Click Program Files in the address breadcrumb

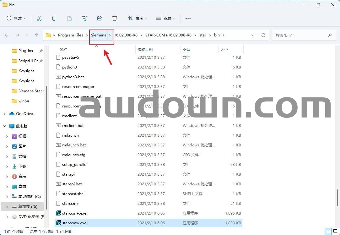(x=70, y=35)
